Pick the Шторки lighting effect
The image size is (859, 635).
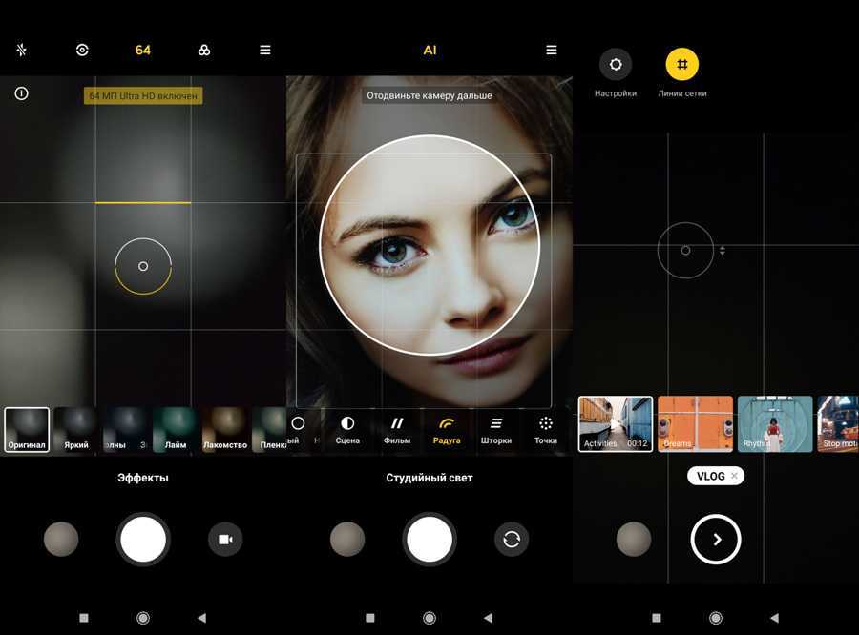coord(496,428)
